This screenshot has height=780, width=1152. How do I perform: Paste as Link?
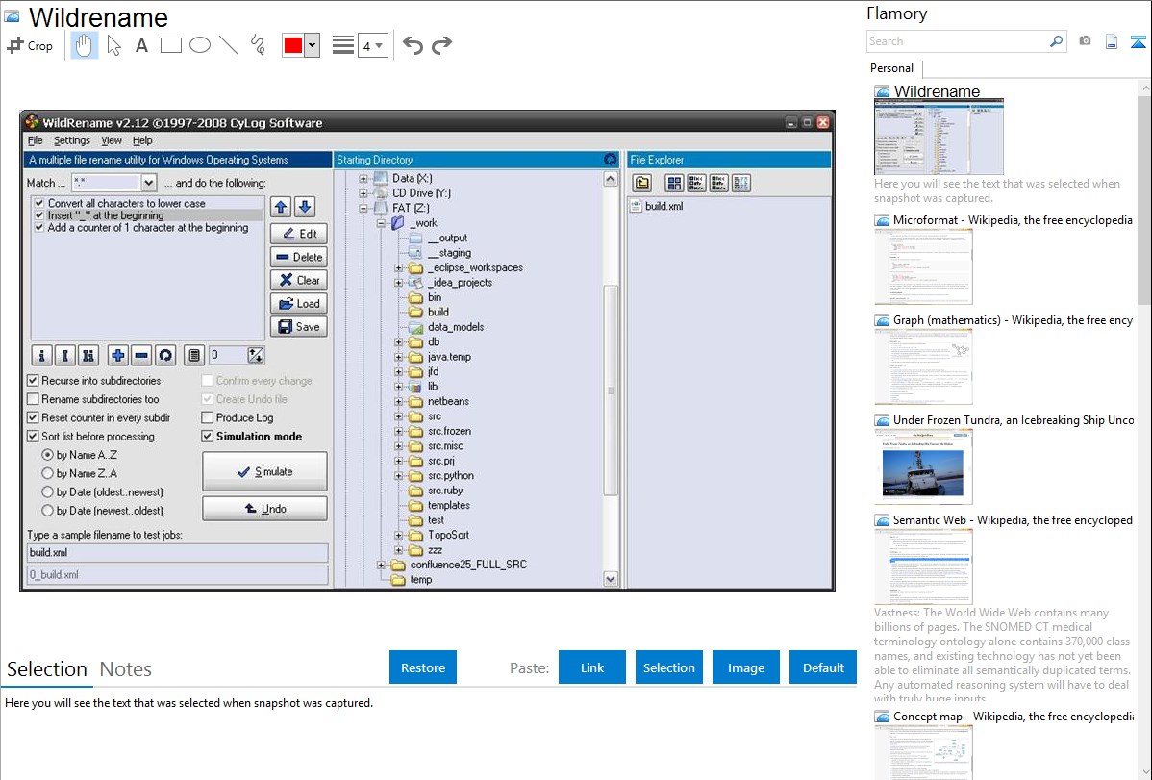click(592, 667)
